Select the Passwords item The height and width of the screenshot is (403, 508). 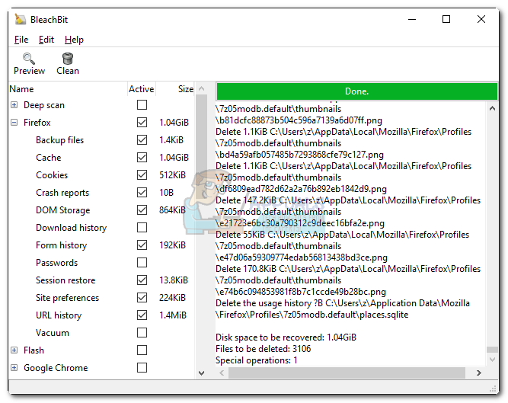coord(56,262)
